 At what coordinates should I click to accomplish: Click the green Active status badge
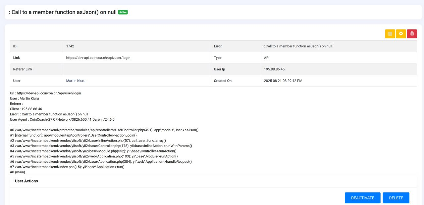[123, 12]
